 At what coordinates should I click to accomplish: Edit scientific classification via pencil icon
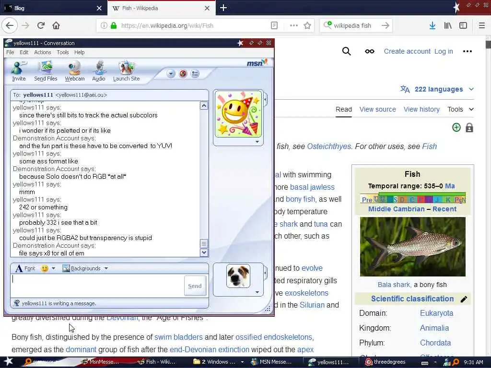coord(464,299)
